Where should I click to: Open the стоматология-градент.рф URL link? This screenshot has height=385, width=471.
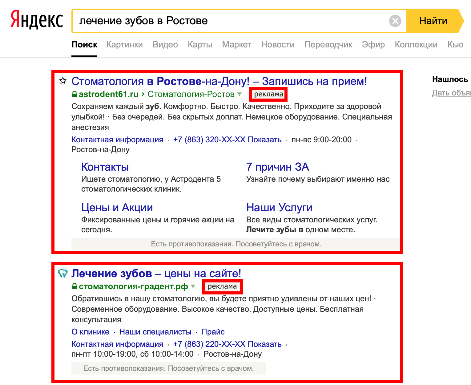point(134,286)
